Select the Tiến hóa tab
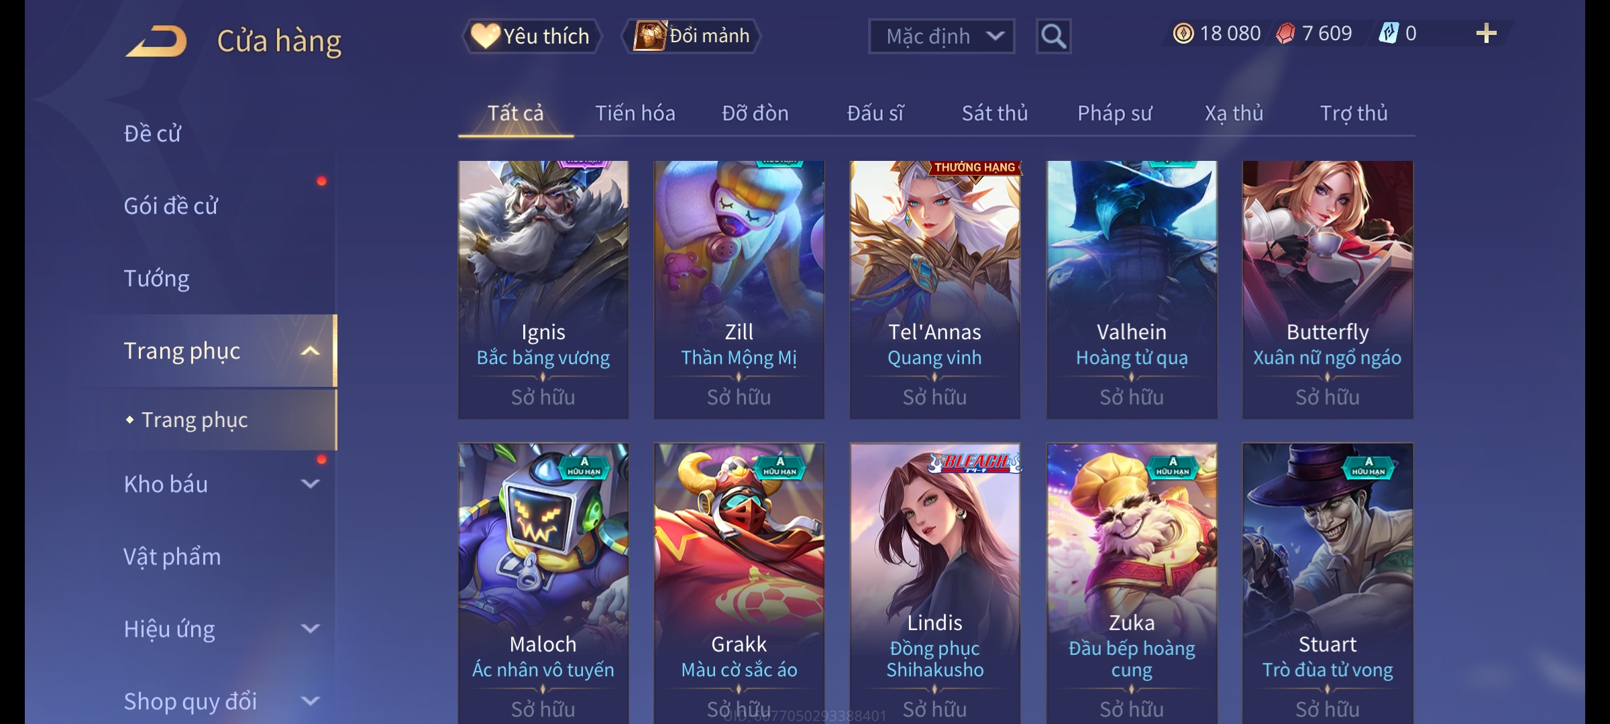The height and width of the screenshot is (724, 1610). (x=635, y=113)
